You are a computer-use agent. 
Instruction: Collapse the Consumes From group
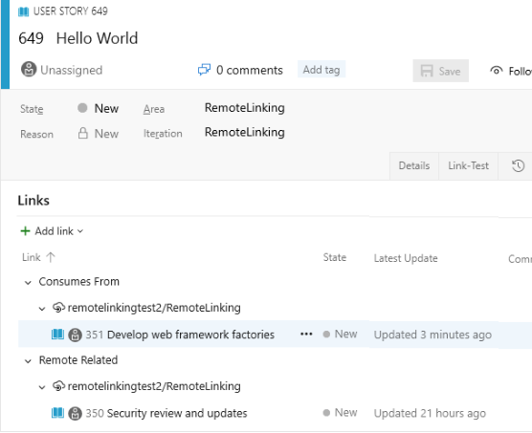click(28, 283)
